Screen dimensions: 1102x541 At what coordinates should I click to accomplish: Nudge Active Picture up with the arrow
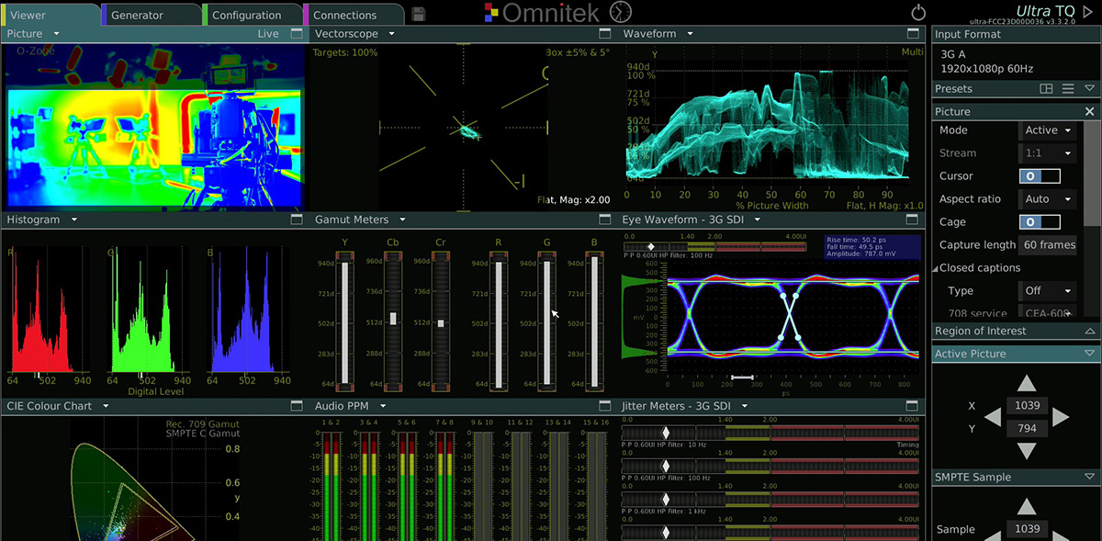[x=1027, y=383]
